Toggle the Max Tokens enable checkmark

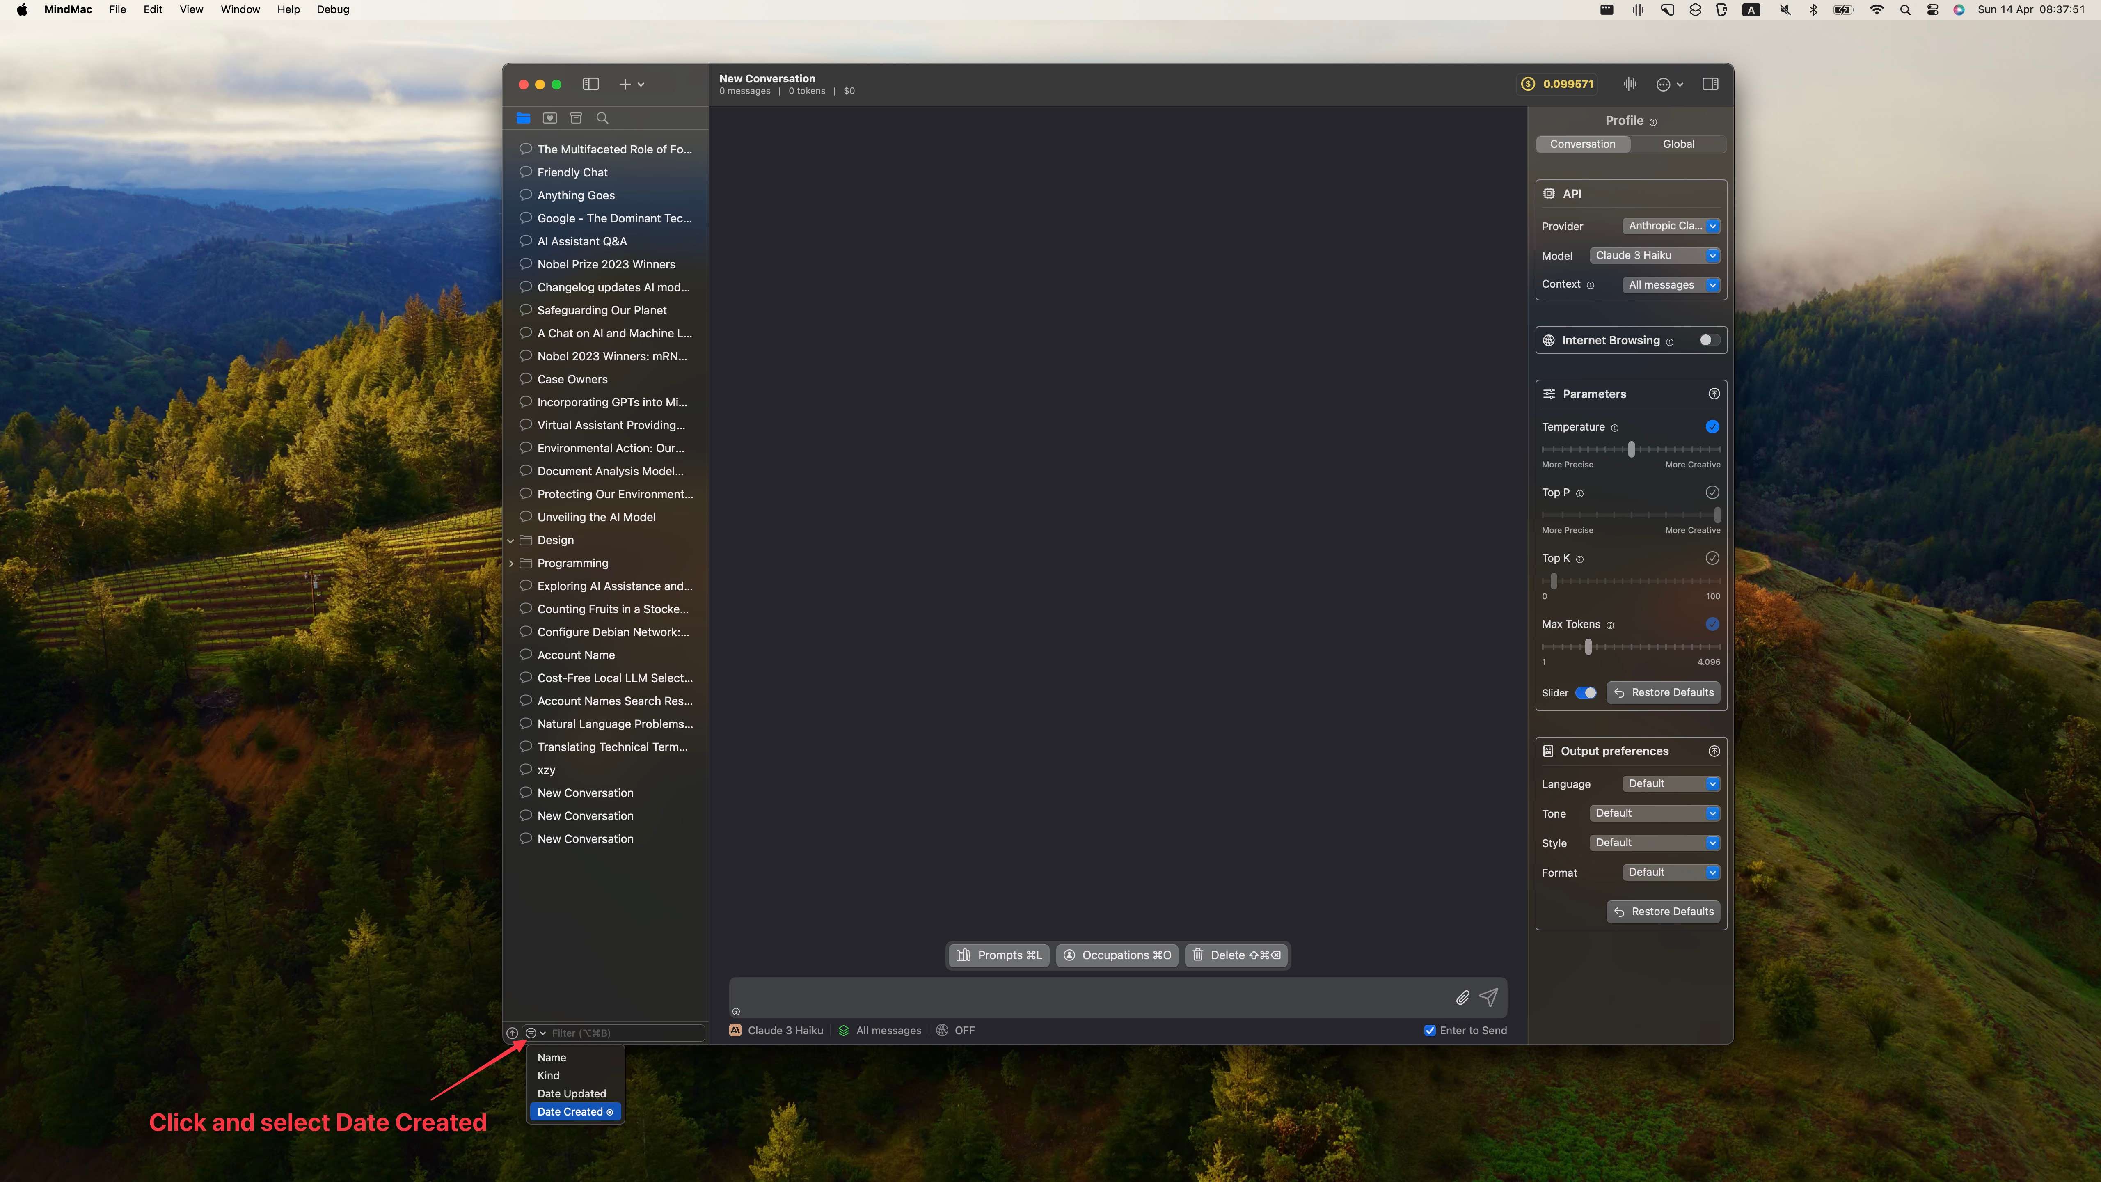coord(1713,624)
